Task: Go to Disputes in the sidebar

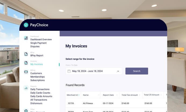Action: (35, 46)
